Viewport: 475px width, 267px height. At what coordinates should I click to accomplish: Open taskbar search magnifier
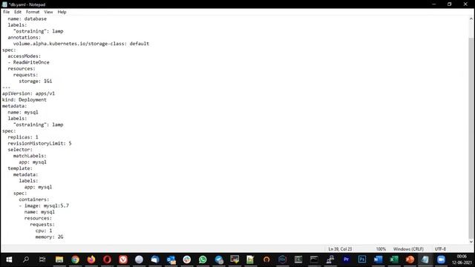(26, 260)
